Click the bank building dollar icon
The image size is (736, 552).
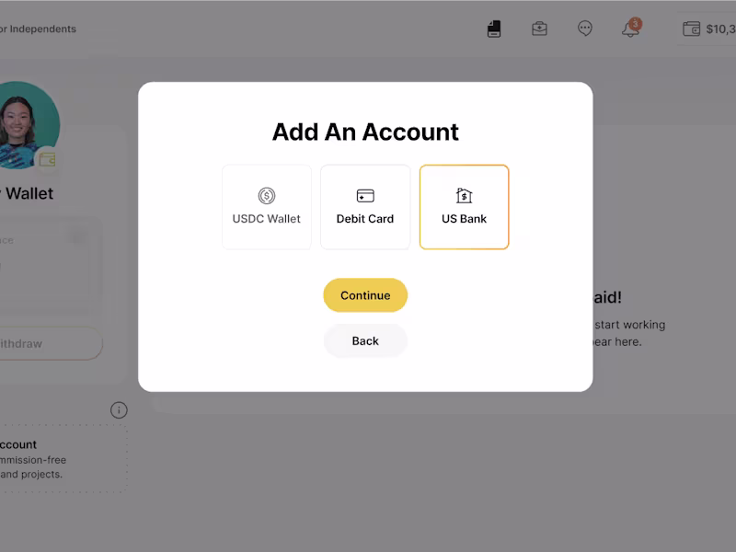(x=465, y=195)
